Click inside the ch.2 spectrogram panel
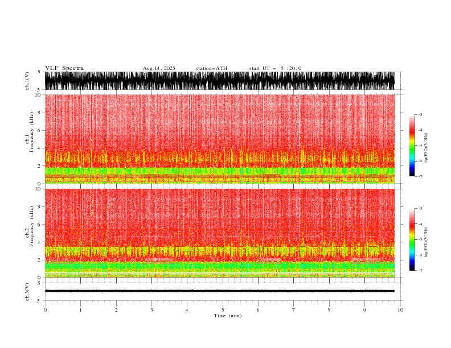The width and height of the screenshot is (451, 348). (x=220, y=233)
